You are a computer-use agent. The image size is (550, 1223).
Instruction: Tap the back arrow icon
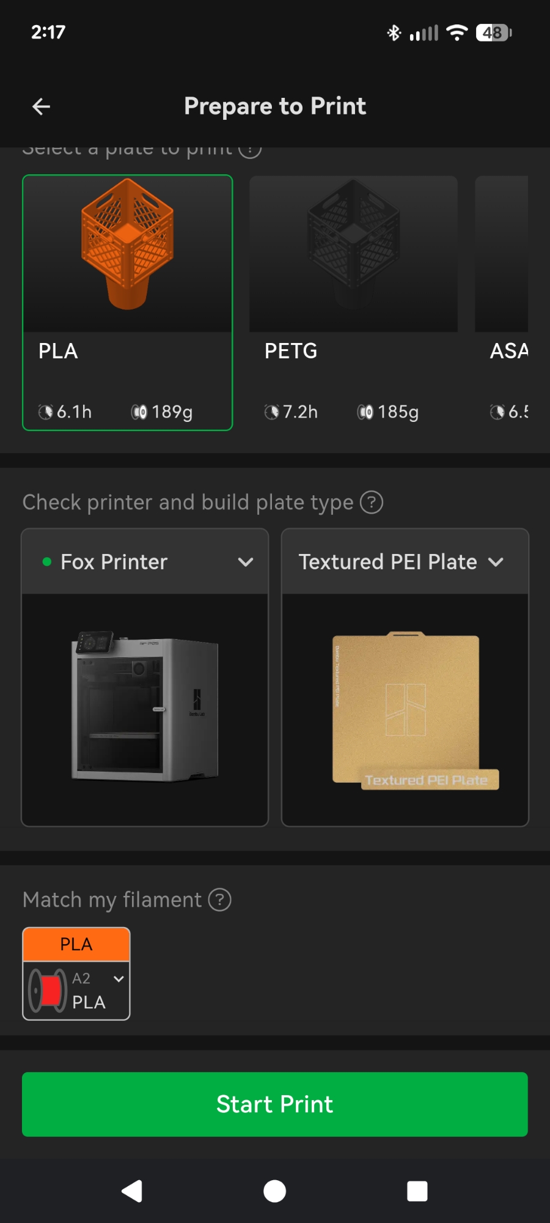tap(41, 106)
